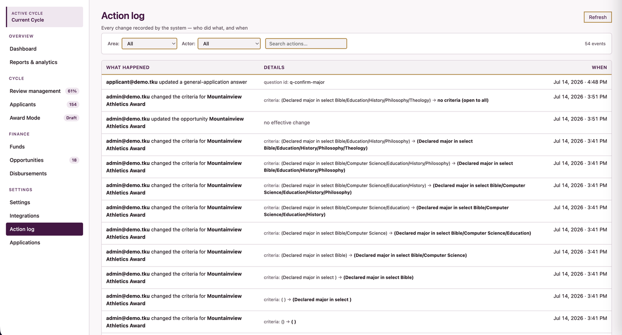
Task: Open the Area filter dropdown
Action: pyautogui.click(x=149, y=44)
